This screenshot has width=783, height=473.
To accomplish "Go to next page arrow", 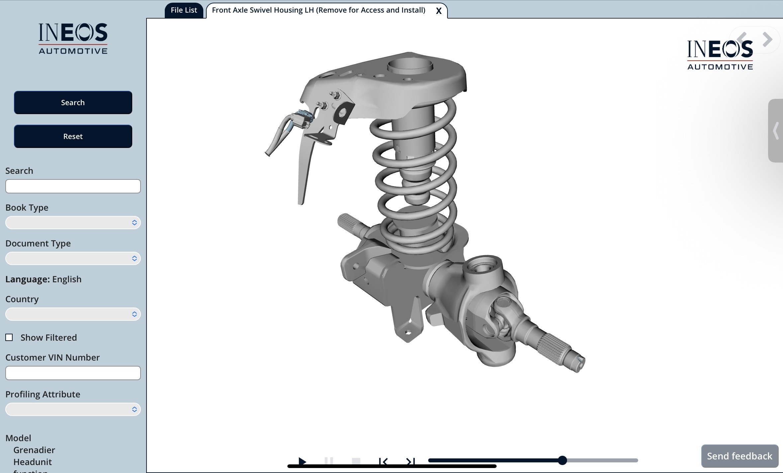I will tap(768, 39).
